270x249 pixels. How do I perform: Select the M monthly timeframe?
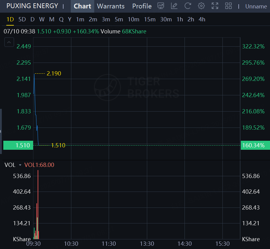pyautogui.click(x=52, y=20)
